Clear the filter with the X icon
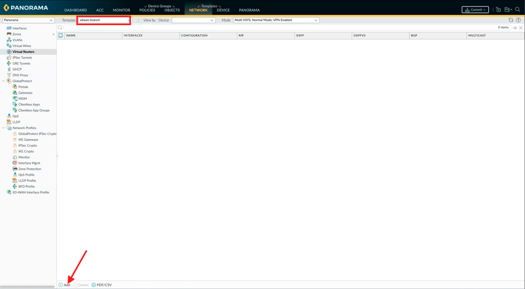The width and height of the screenshot is (525, 289). click(x=521, y=28)
